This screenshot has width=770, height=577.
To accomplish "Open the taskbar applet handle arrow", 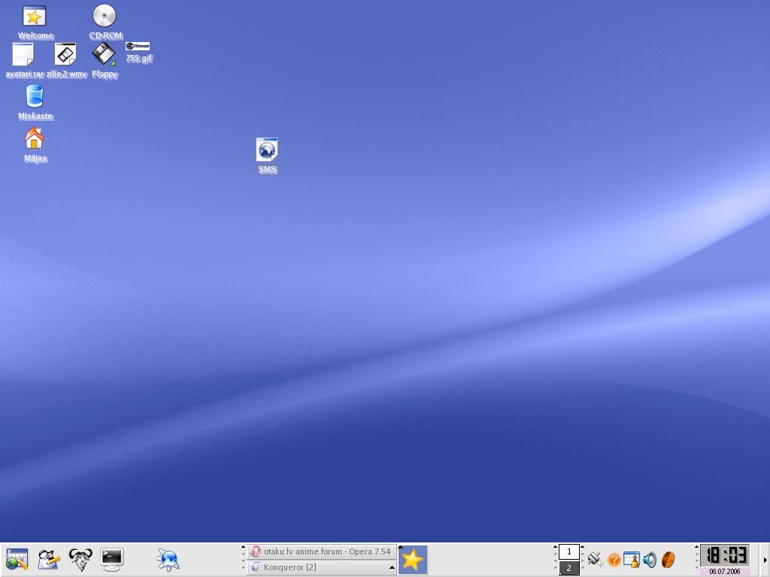I will [243, 547].
